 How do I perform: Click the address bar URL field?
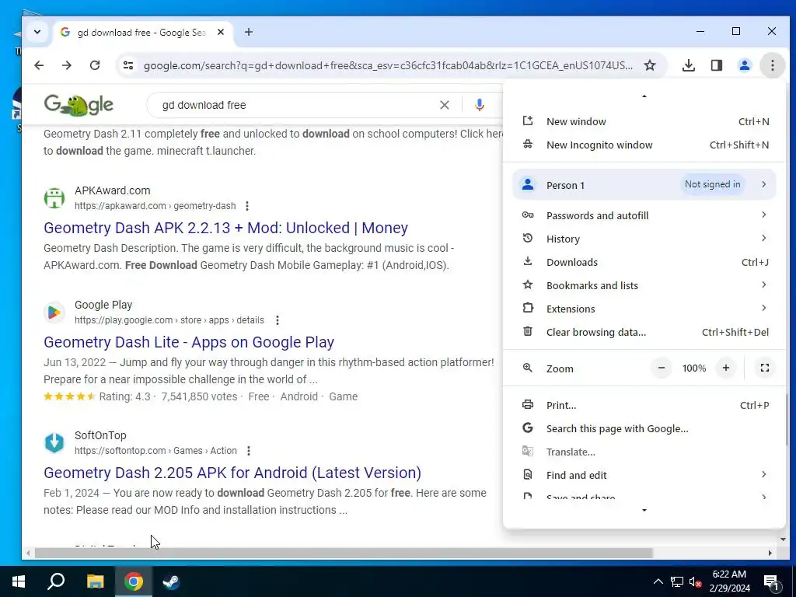(x=388, y=65)
